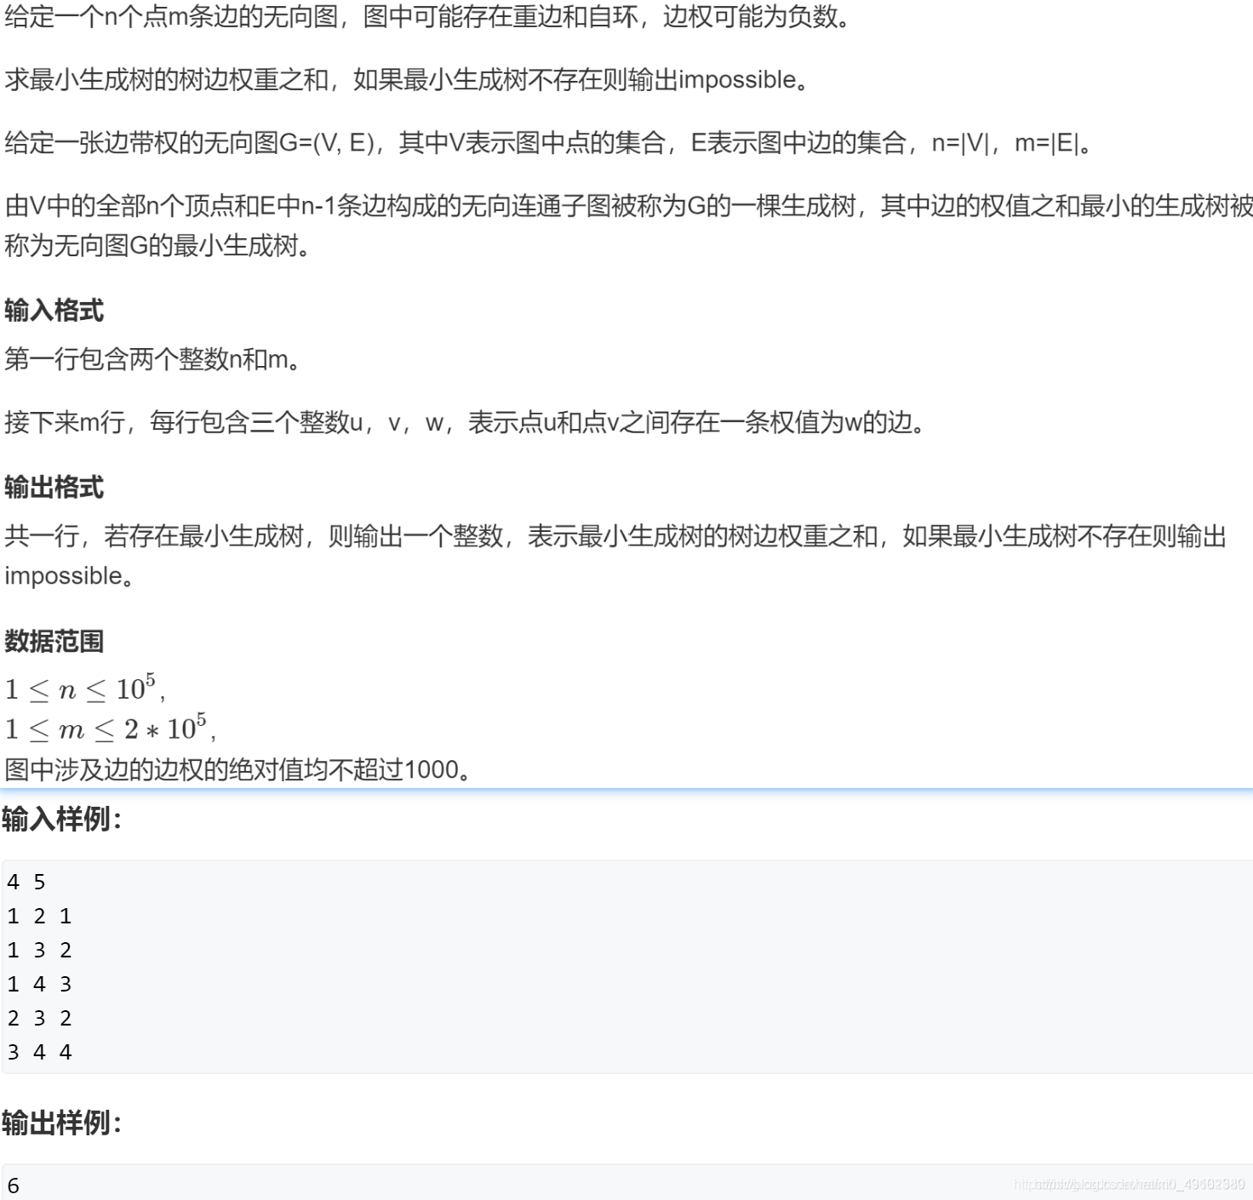Click the sample input line '4 5'
This screenshot has height=1200, width=1253.
tap(26, 882)
